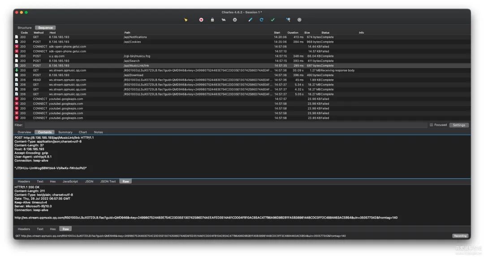Select the row with Receiving response body
The image size is (484, 257).
[242, 70]
